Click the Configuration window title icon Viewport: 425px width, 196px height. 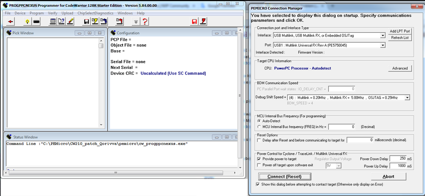point(113,33)
